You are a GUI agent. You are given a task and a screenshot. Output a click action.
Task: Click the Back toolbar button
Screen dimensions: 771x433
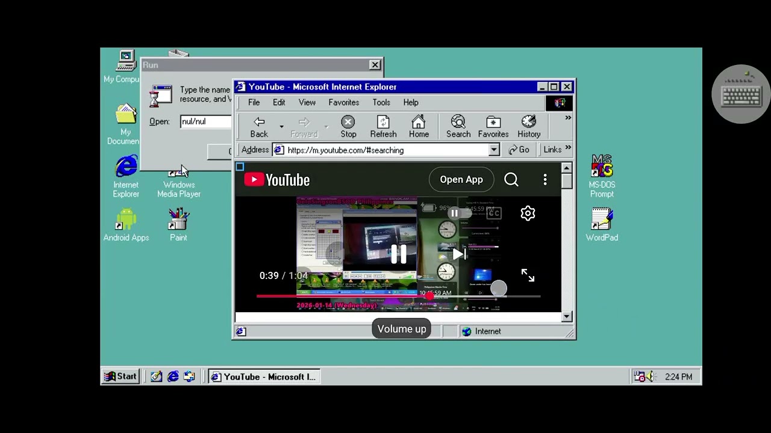259,127
